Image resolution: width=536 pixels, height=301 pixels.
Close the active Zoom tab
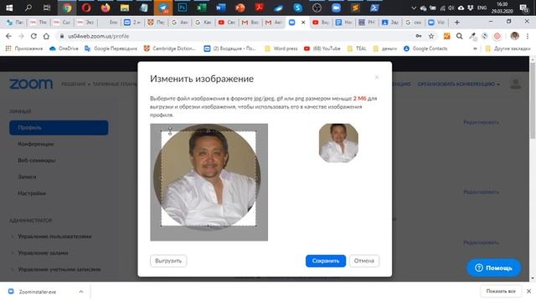(303, 23)
